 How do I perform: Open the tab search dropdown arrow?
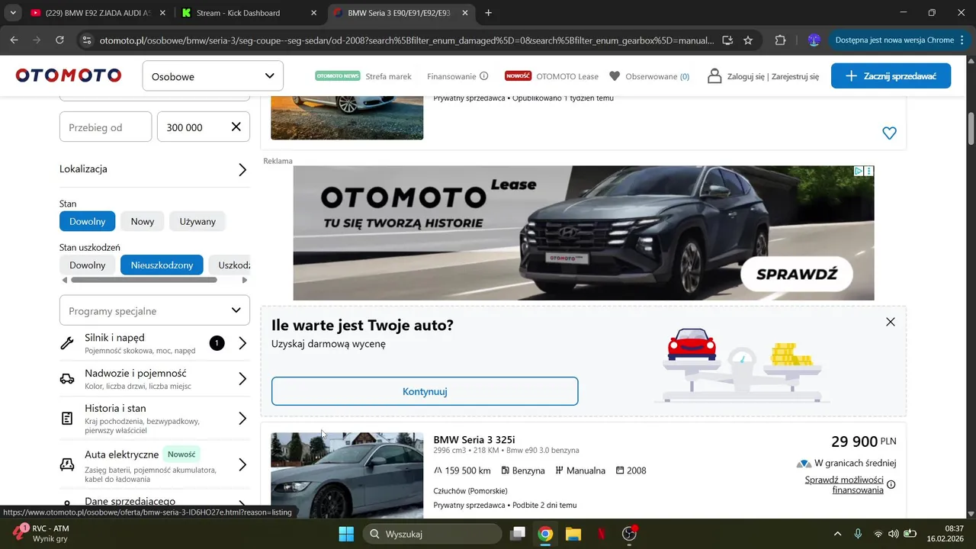pos(12,13)
